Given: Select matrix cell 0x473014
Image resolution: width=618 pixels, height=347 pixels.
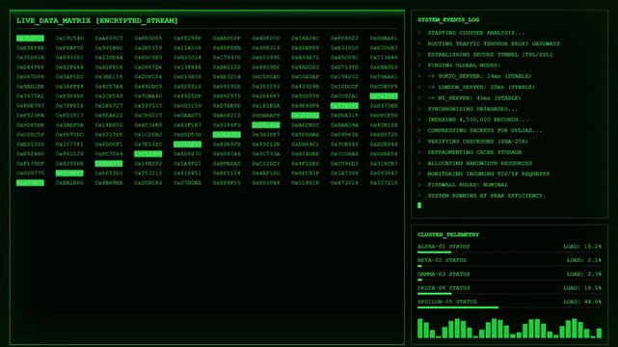Looking at the screenshot, I should (344, 183).
